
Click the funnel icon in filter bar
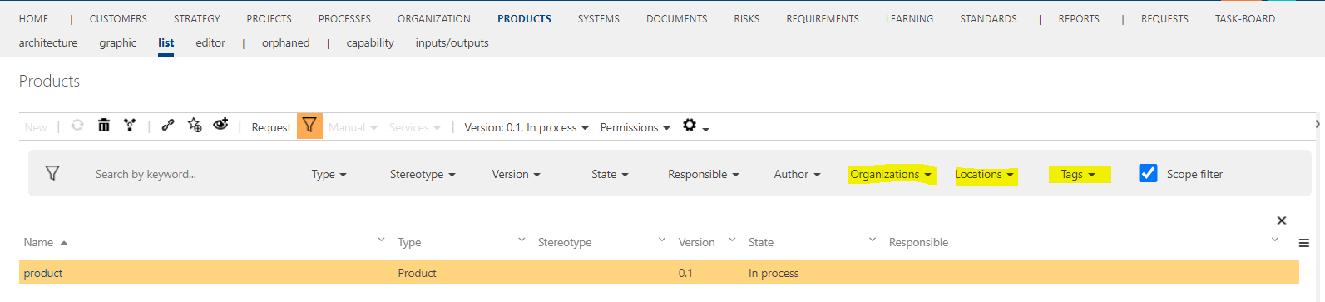(x=52, y=173)
